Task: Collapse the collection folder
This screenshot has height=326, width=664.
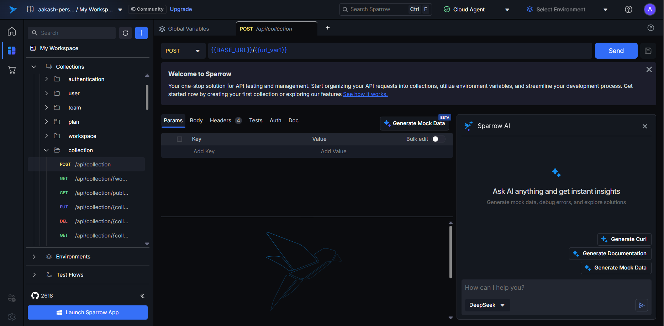Action: (x=46, y=150)
